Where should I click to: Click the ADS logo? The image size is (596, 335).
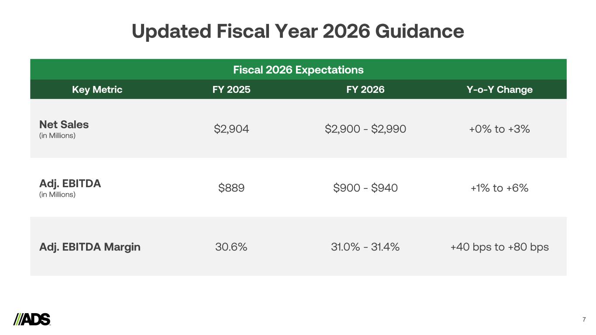click(32, 319)
